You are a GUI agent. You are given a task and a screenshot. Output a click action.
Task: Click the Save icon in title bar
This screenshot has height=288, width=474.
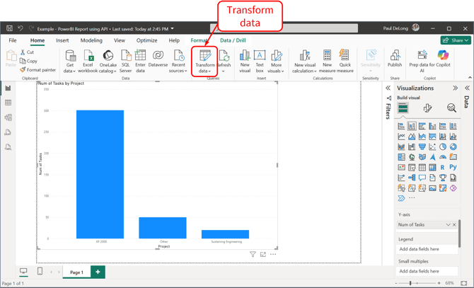click(9, 28)
